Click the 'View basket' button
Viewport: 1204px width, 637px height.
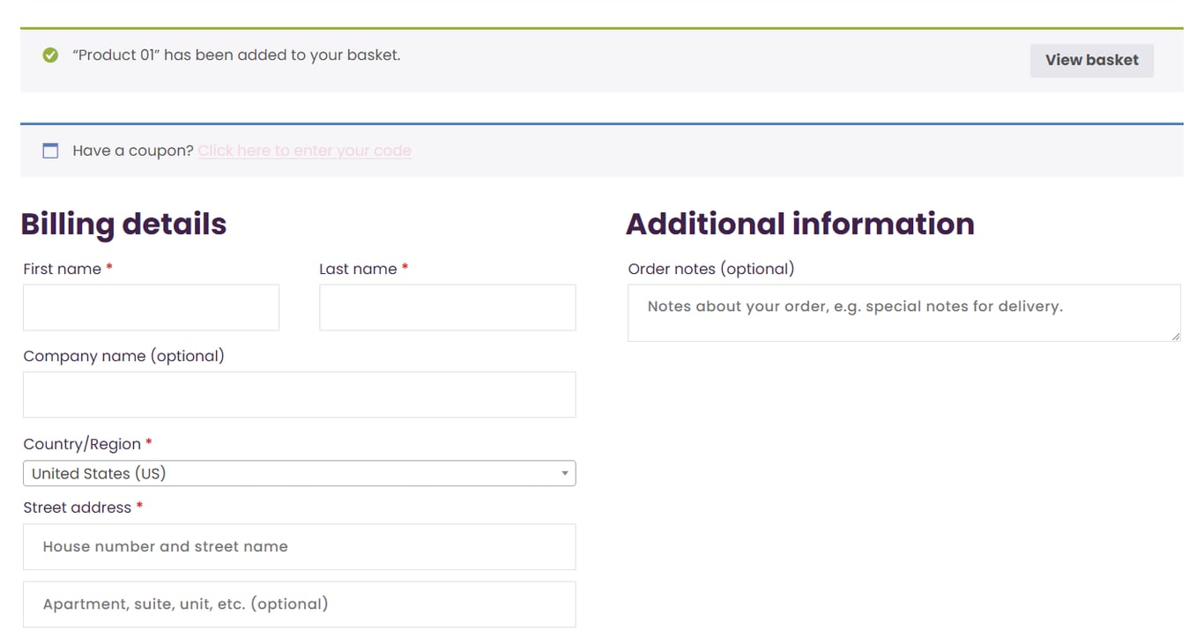click(x=1091, y=60)
